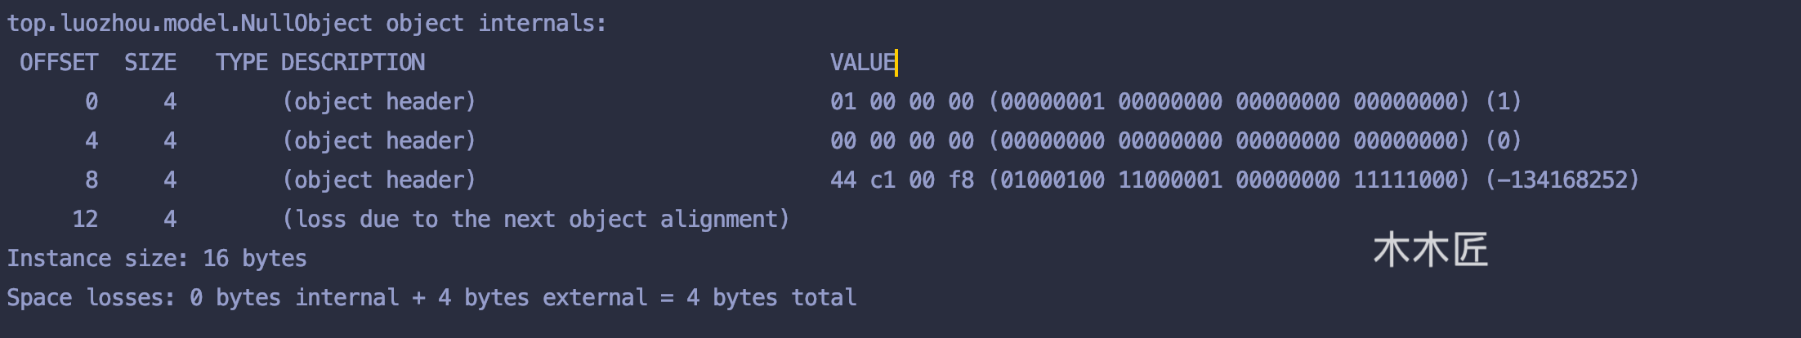Click offset value 0 in first row
This screenshot has width=1801, height=338.
(x=92, y=102)
